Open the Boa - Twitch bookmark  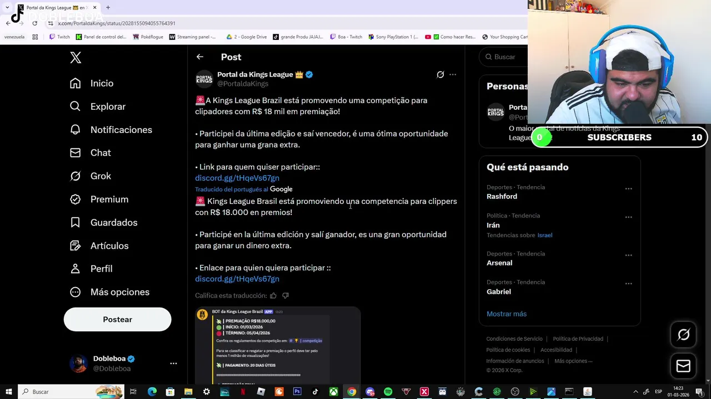(x=346, y=37)
